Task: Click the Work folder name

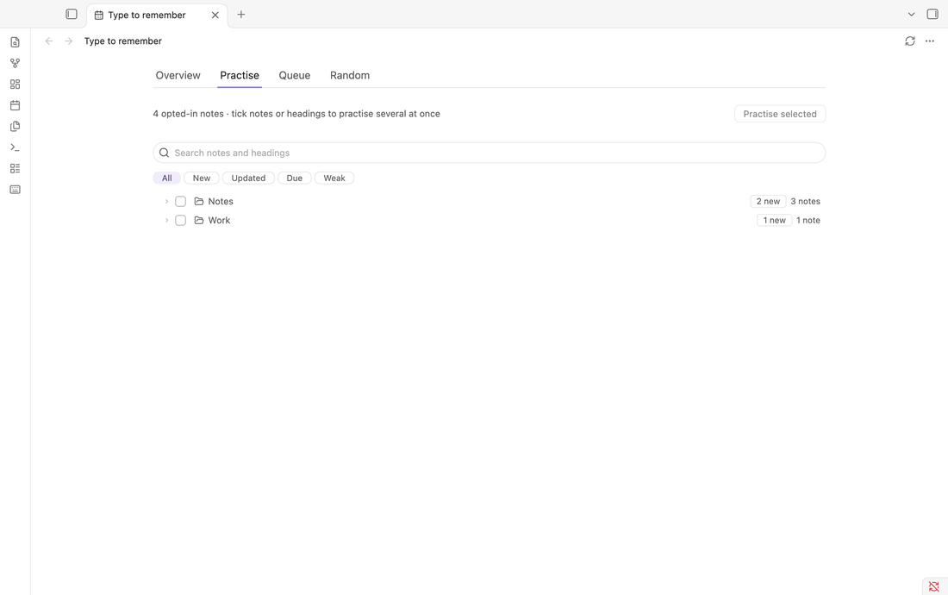Action: [219, 221]
